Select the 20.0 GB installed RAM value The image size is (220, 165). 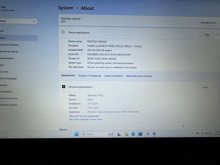(100, 50)
